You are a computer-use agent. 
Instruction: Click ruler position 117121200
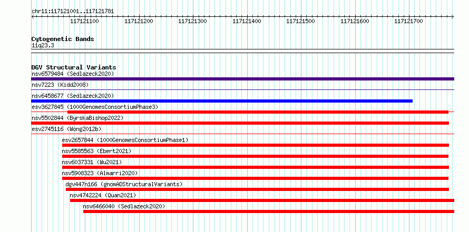(139, 21)
